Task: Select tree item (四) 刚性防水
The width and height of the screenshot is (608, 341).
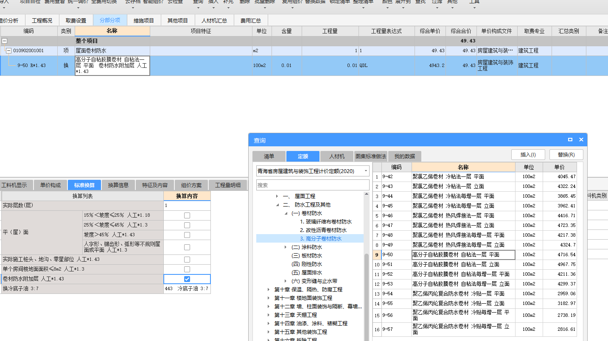Action: 306,264
